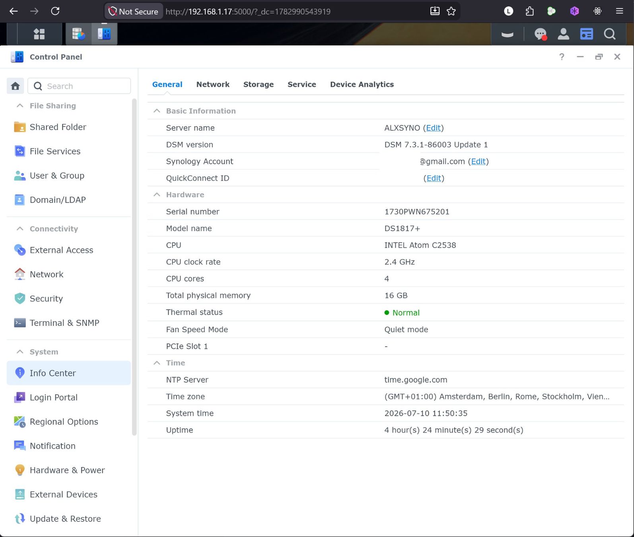The height and width of the screenshot is (537, 634).
Task: Switch to the Network tab
Action: click(x=213, y=84)
